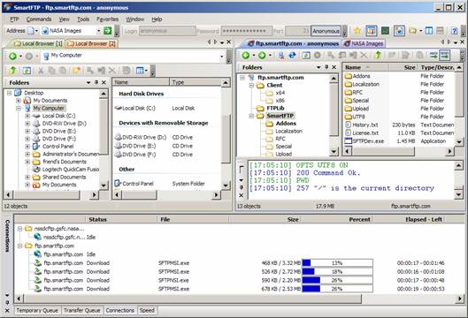This screenshot has height=318, width=468.
Task: Select the FTPLib folder in remote tree
Action: pos(275,108)
